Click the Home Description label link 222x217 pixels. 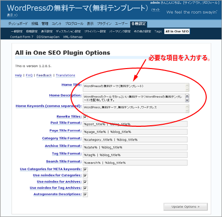click(66, 95)
